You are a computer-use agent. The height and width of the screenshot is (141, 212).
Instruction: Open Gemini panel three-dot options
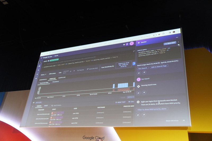pyautogui.click(x=178, y=42)
